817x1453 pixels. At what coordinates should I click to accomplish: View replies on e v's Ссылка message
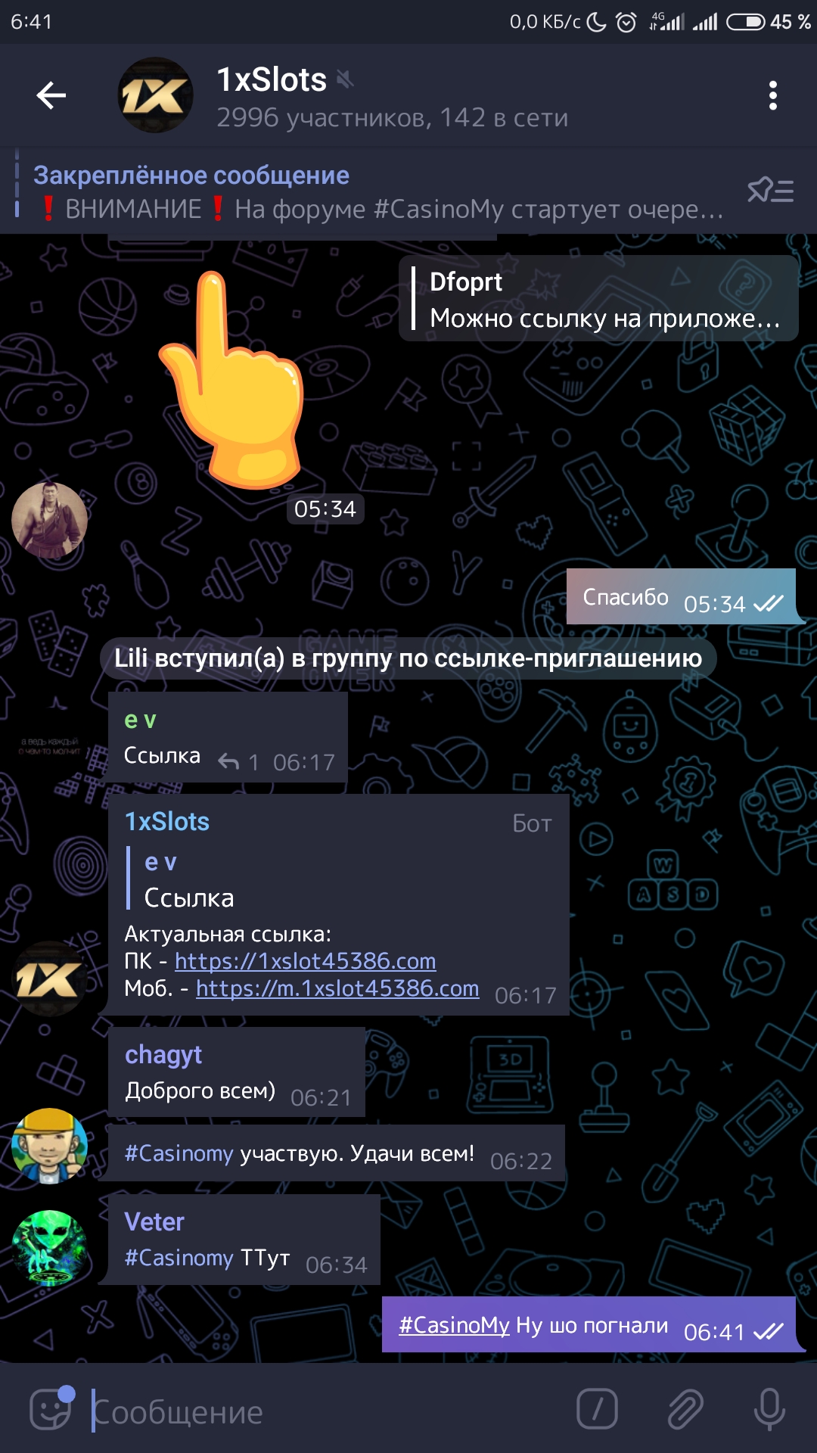click(238, 761)
